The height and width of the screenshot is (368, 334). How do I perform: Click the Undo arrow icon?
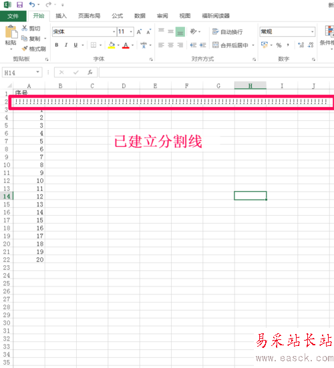(32, 5)
